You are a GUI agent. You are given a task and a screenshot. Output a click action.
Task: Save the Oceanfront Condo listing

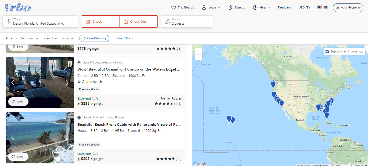18,101
